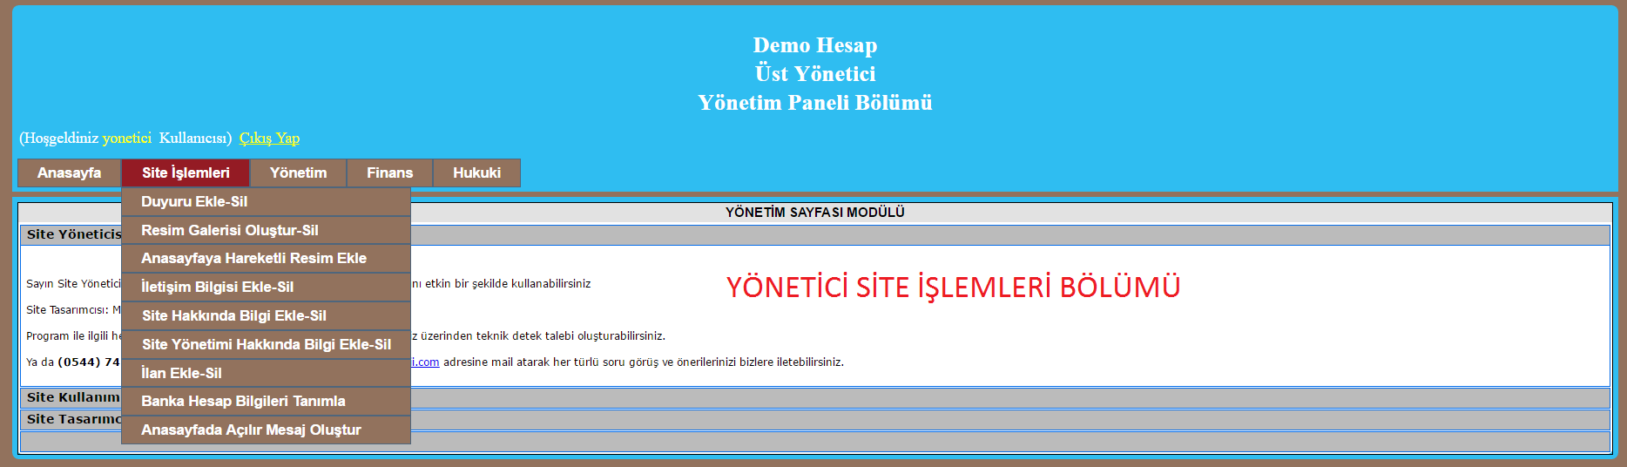Click the Site İşlemleri menu tab

tap(186, 173)
